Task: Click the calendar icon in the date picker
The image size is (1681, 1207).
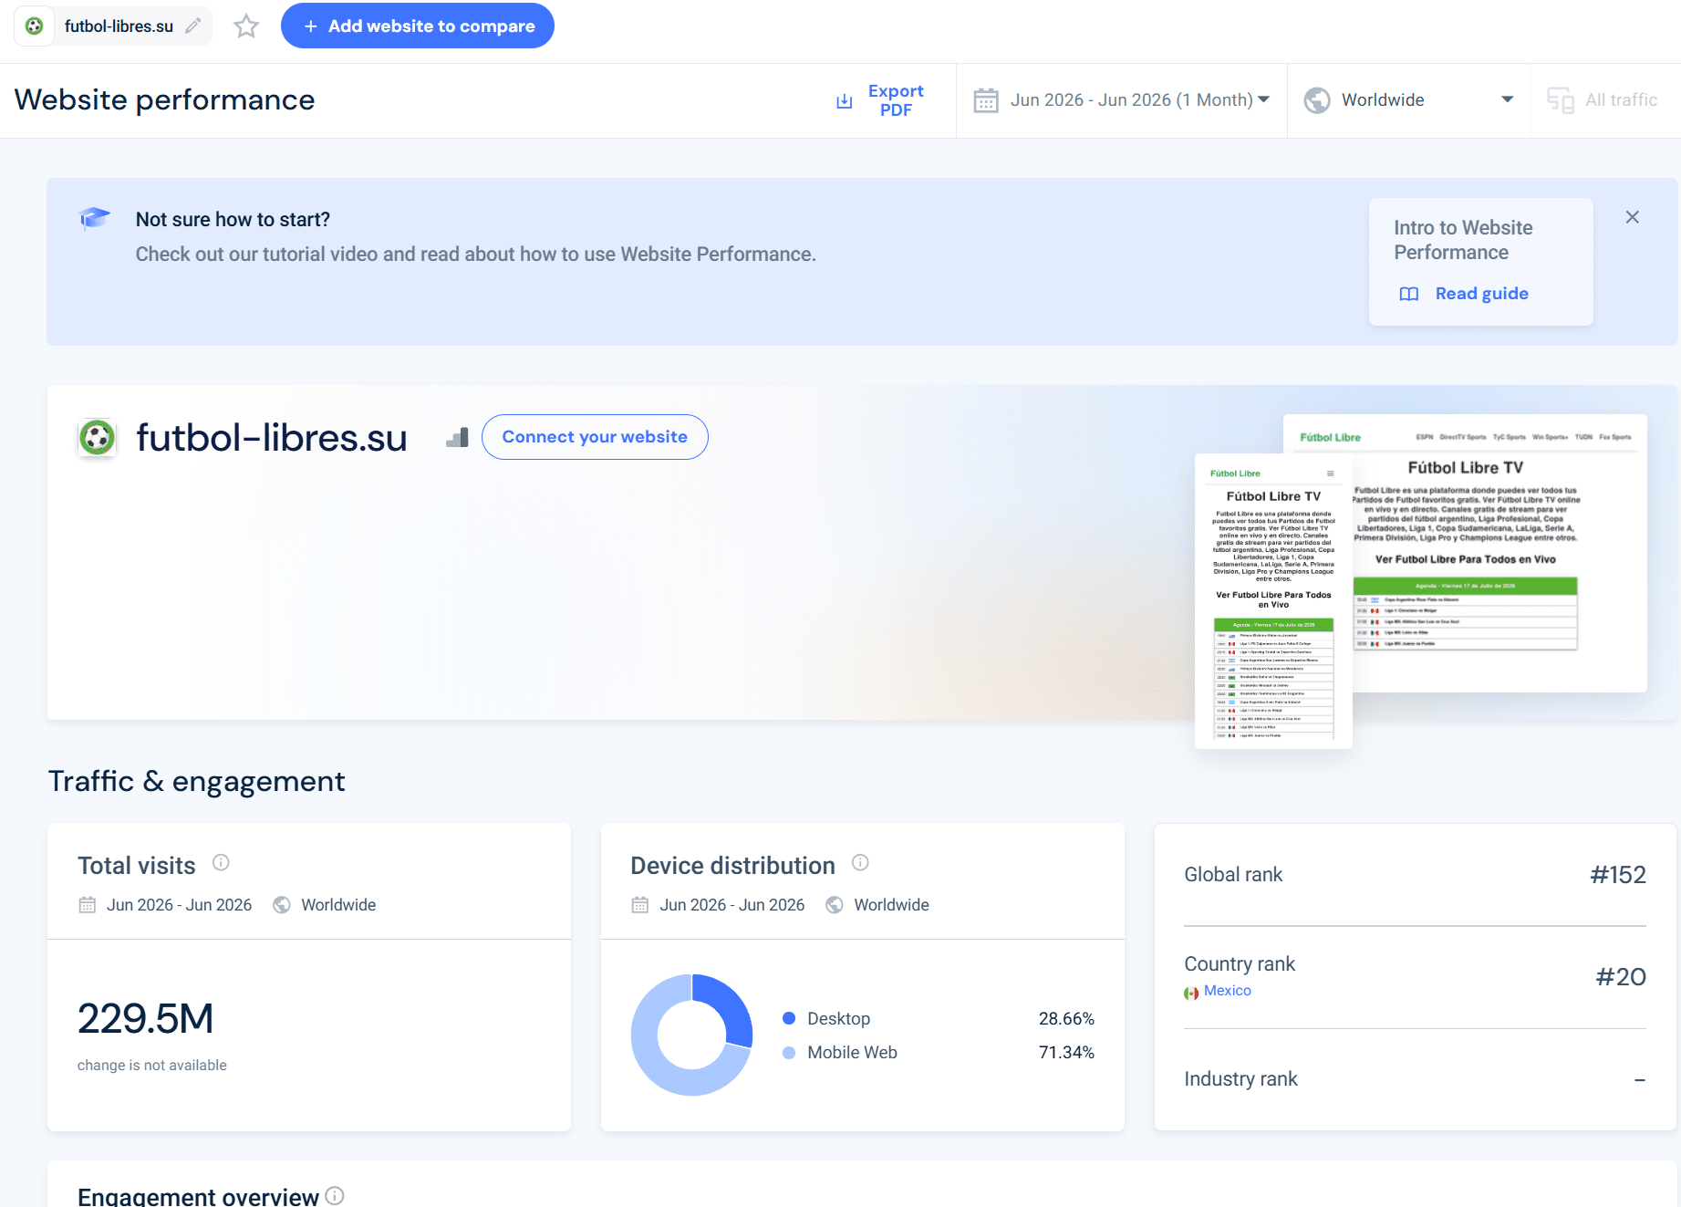Action: pos(986,100)
